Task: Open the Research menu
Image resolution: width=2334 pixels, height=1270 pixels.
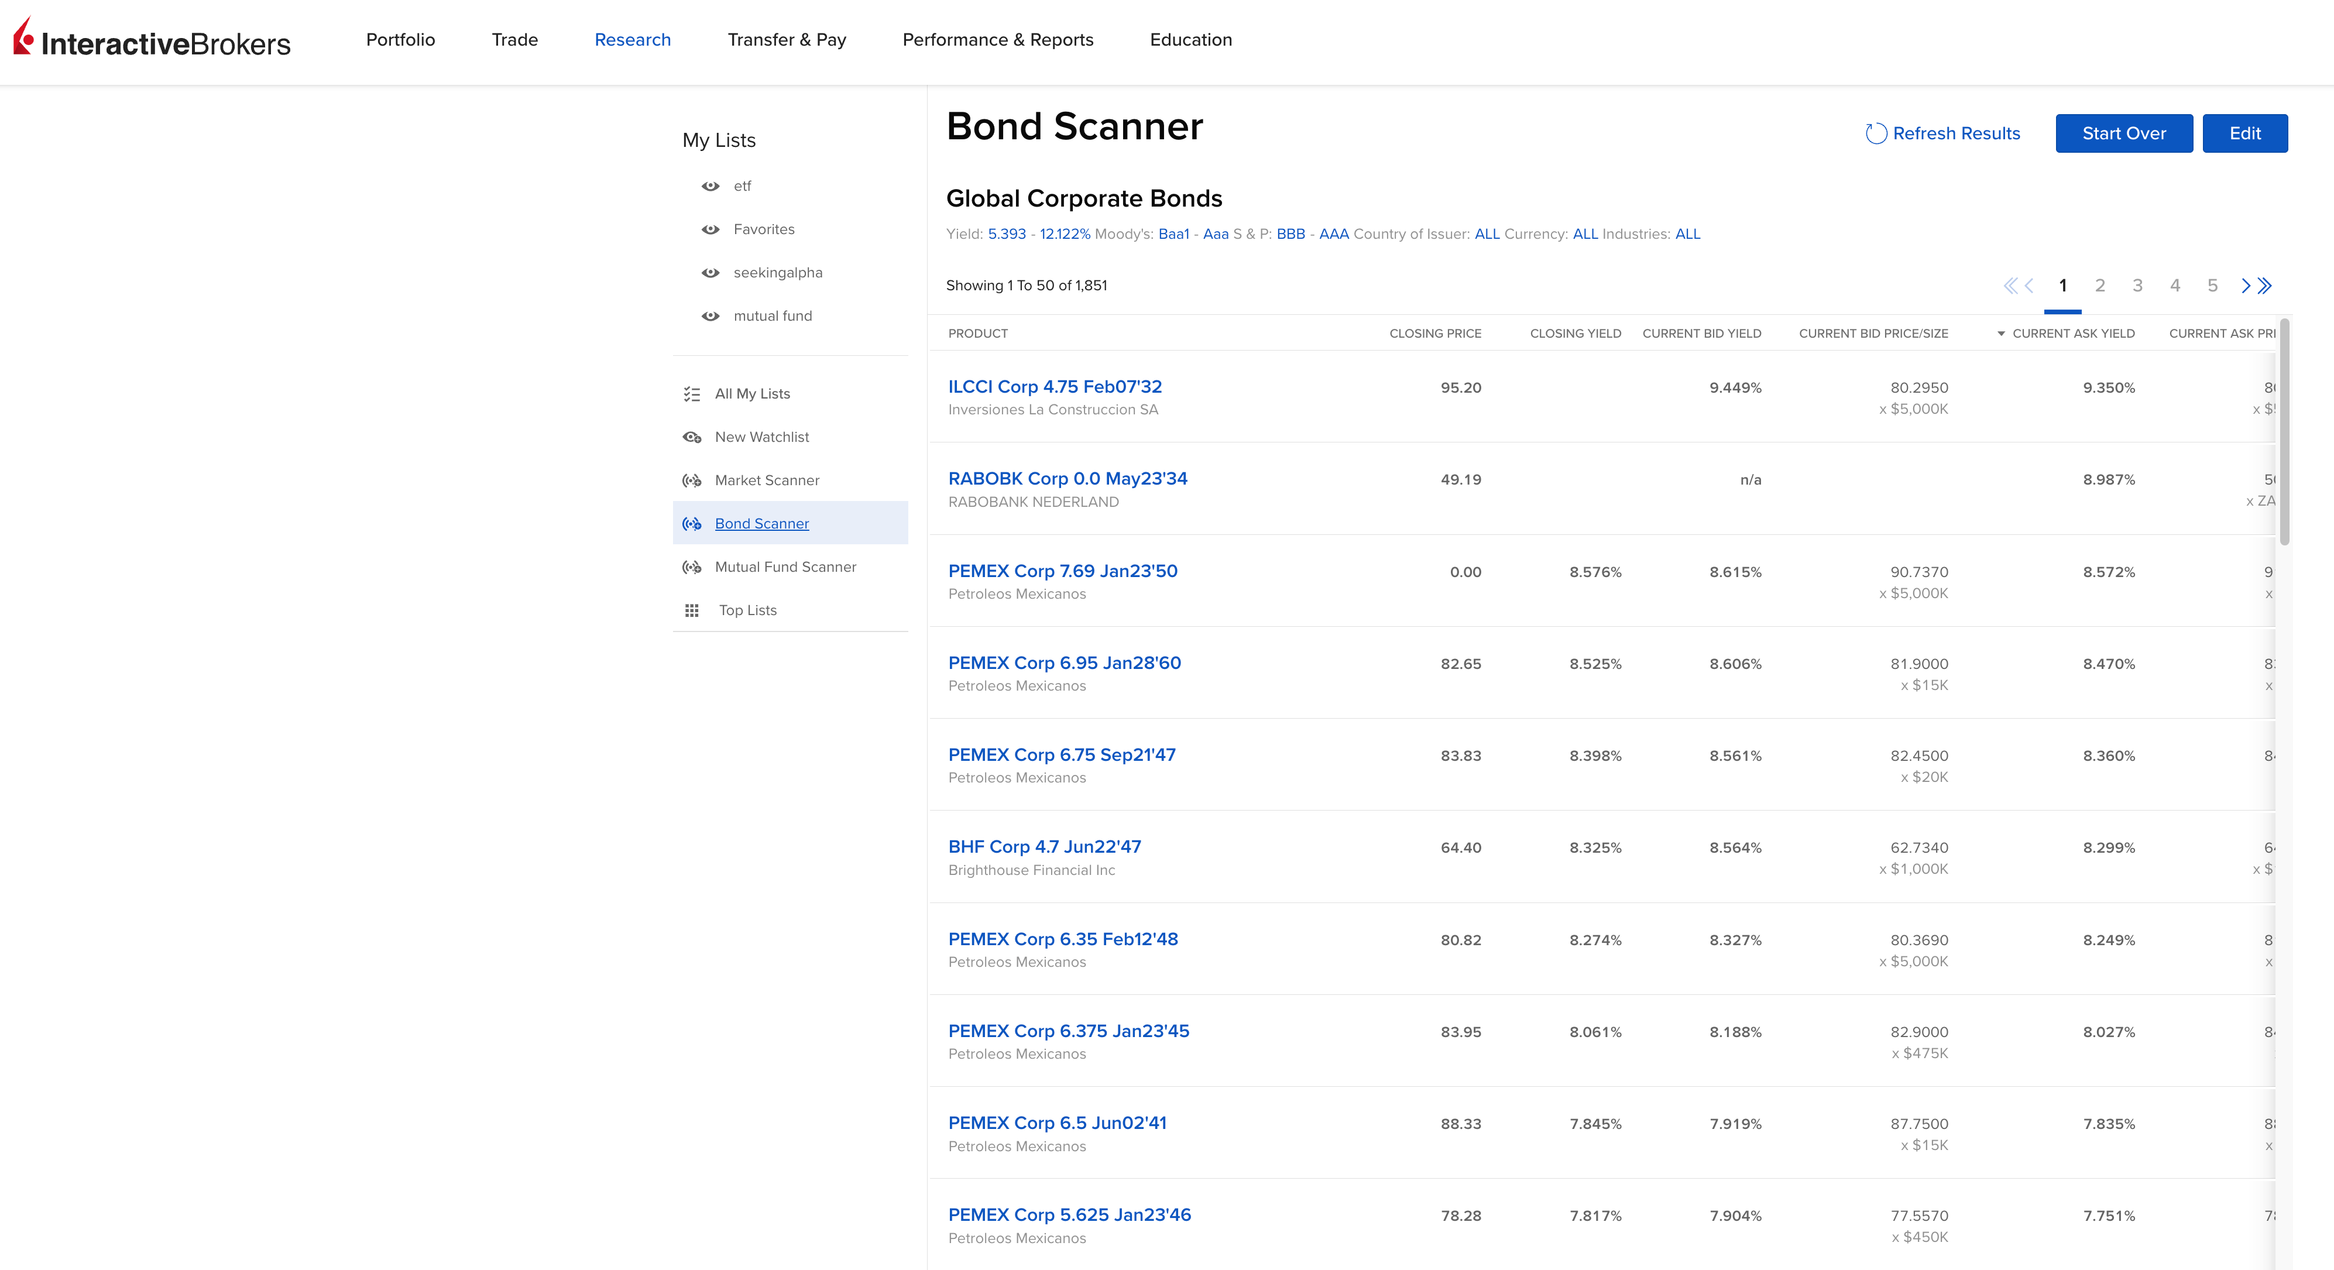Action: [x=633, y=40]
